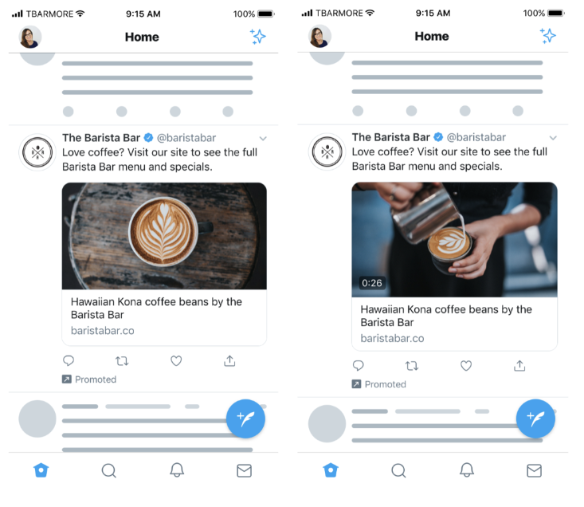Tap compose tweet button on left phone
584x507 pixels.
[246, 419]
